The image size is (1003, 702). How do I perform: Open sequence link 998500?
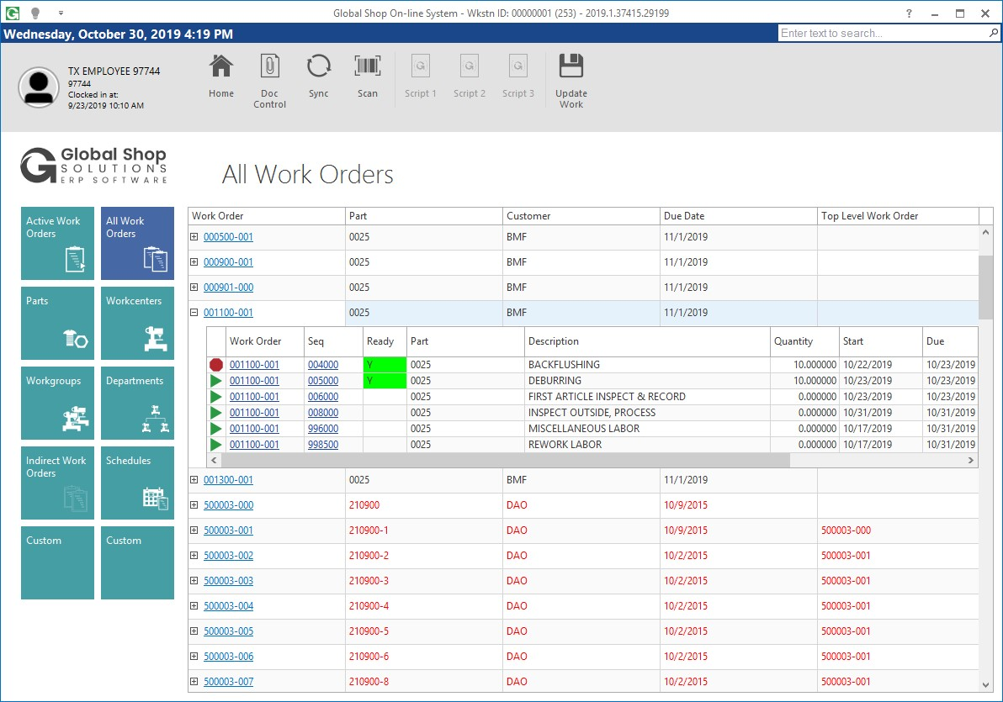tap(323, 445)
